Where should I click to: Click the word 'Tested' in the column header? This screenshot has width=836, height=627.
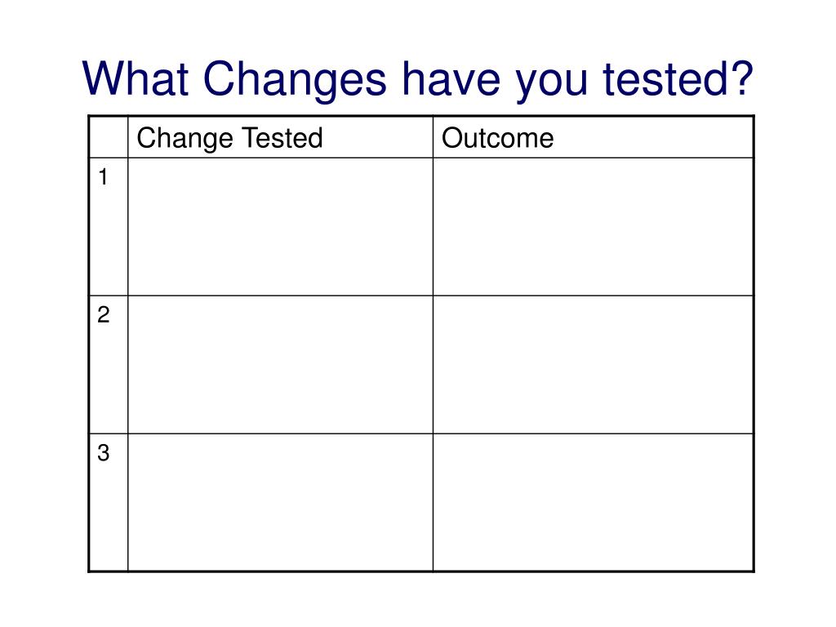click(x=282, y=137)
